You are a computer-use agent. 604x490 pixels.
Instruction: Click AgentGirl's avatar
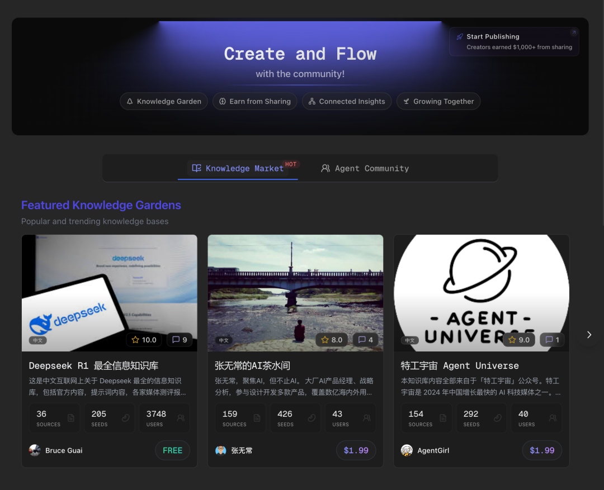coord(407,450)
